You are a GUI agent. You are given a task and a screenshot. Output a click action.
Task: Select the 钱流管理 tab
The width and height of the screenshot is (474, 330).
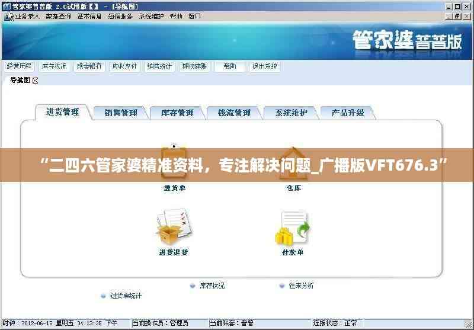[x=234, y=113]
